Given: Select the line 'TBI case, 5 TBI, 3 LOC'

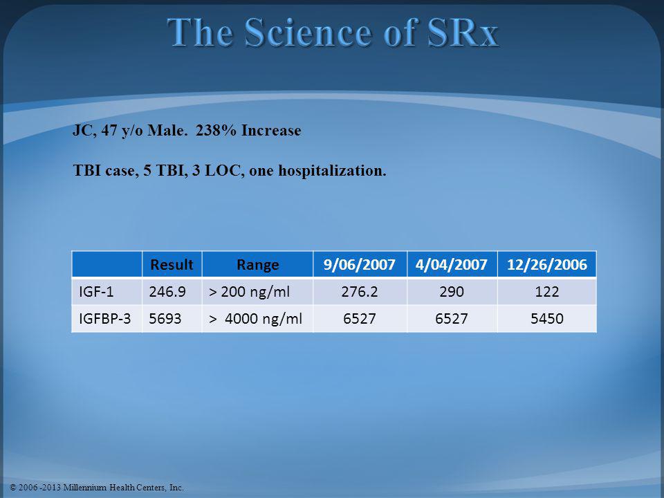Looking at the screenshot, I should point(158,171).
